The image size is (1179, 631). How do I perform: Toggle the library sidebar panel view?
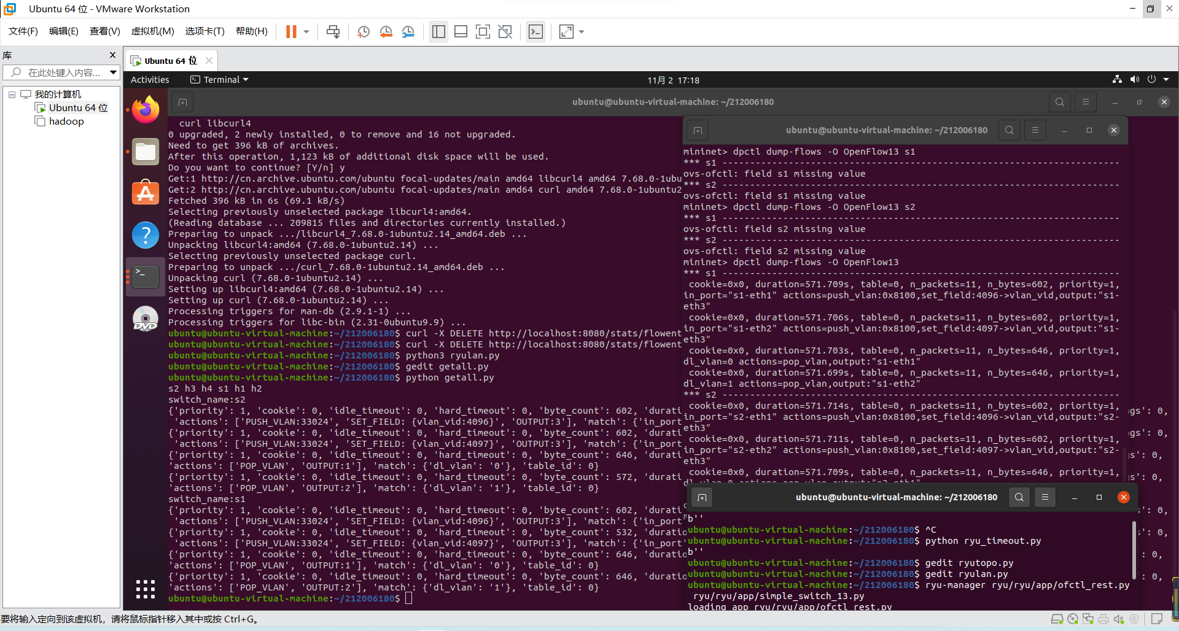438,31
